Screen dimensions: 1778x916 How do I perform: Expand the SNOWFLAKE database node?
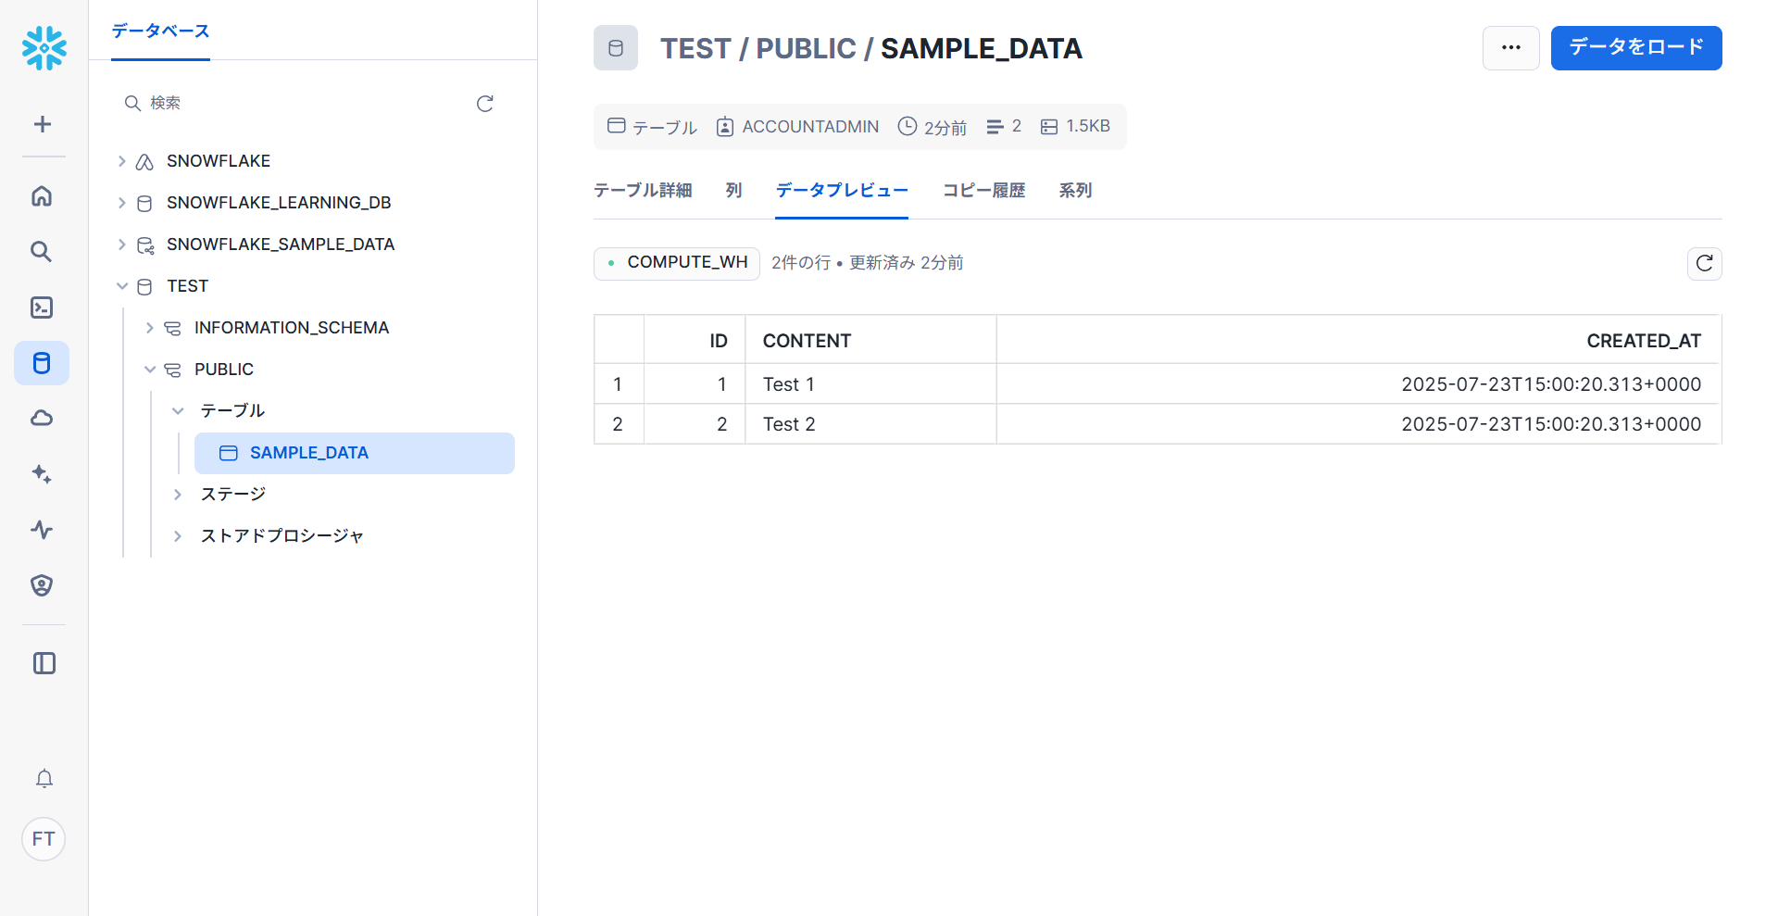click(x=121, y=161)
